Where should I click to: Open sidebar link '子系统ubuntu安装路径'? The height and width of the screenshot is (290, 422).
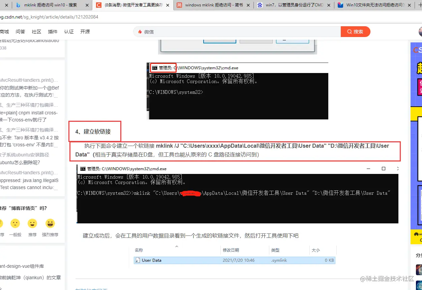coord(24,155)
